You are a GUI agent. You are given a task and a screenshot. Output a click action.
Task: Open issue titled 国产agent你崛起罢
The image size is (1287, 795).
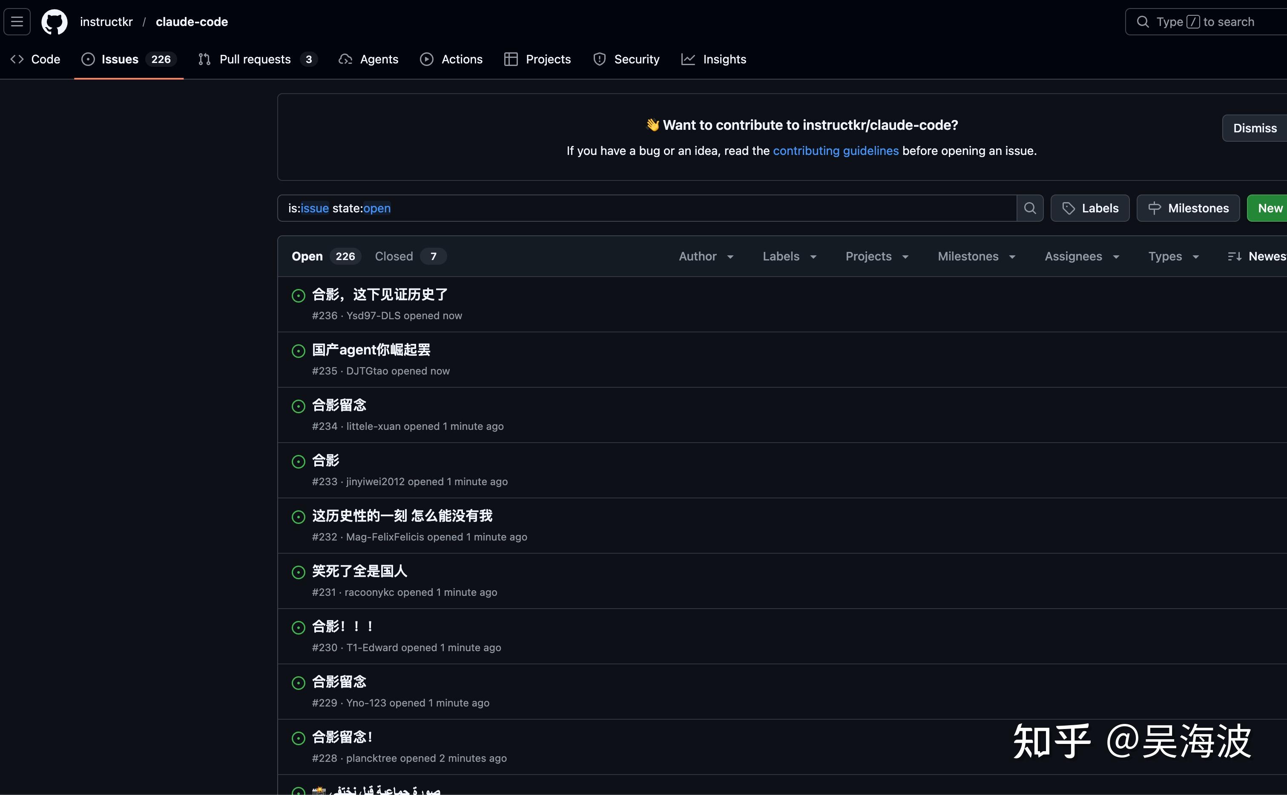[x=371, y=350]
